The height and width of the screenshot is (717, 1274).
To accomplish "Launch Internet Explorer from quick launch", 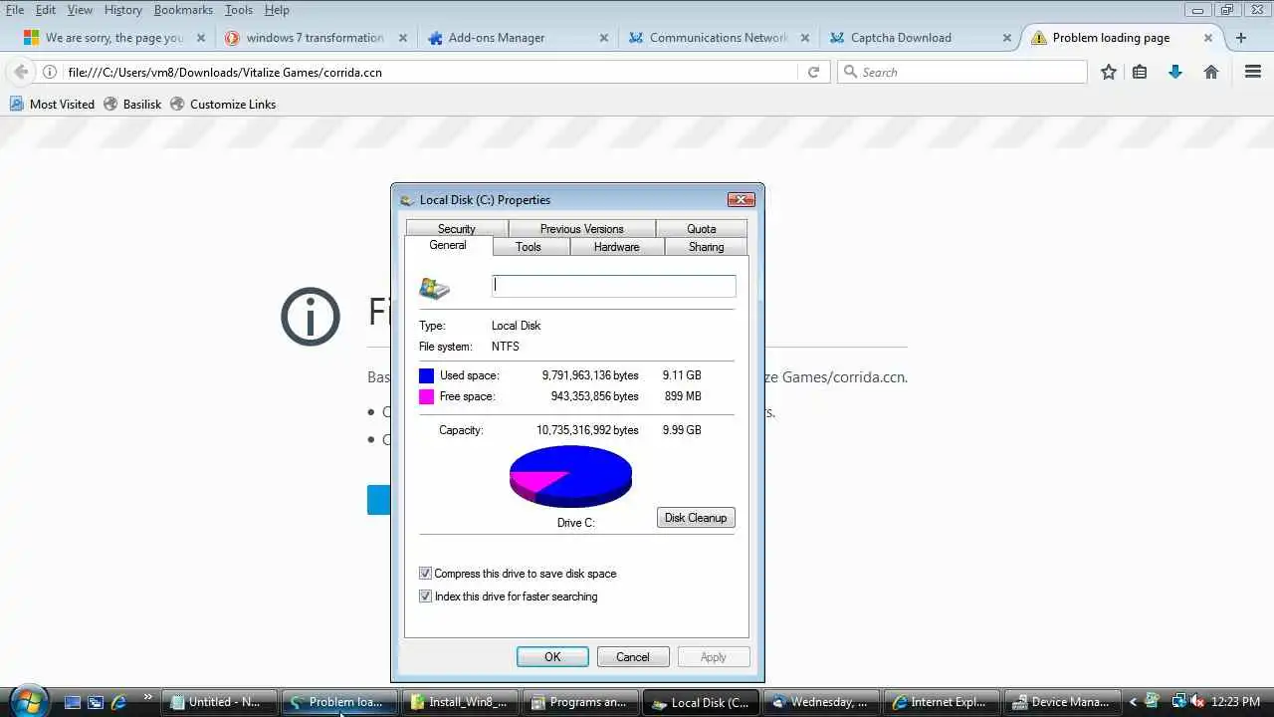I will pos(118,702).
